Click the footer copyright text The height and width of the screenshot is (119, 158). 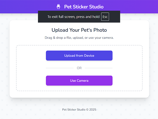79,109
